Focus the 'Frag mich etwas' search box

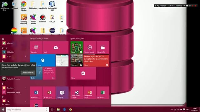[27, 110]
